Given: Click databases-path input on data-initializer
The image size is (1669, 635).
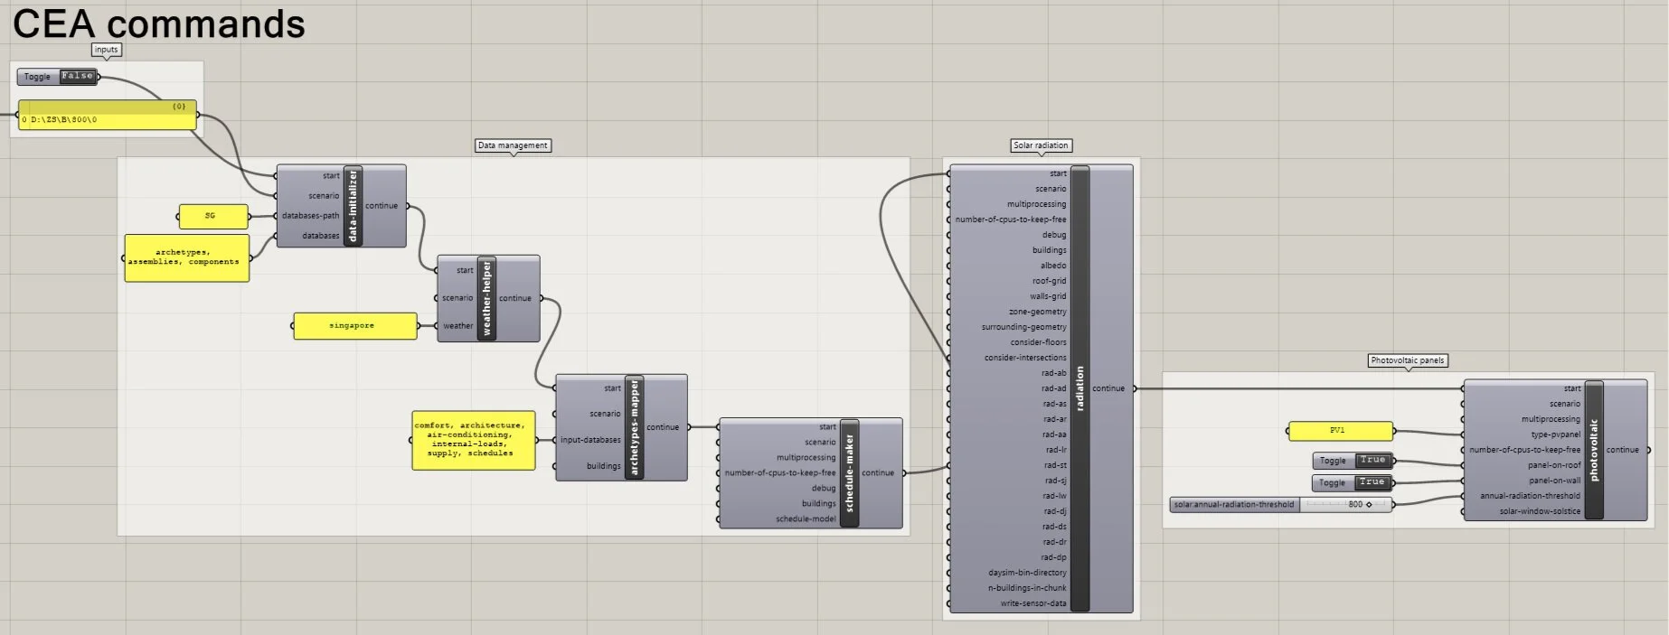Looking at the screenshot, I should click(310, 216).
